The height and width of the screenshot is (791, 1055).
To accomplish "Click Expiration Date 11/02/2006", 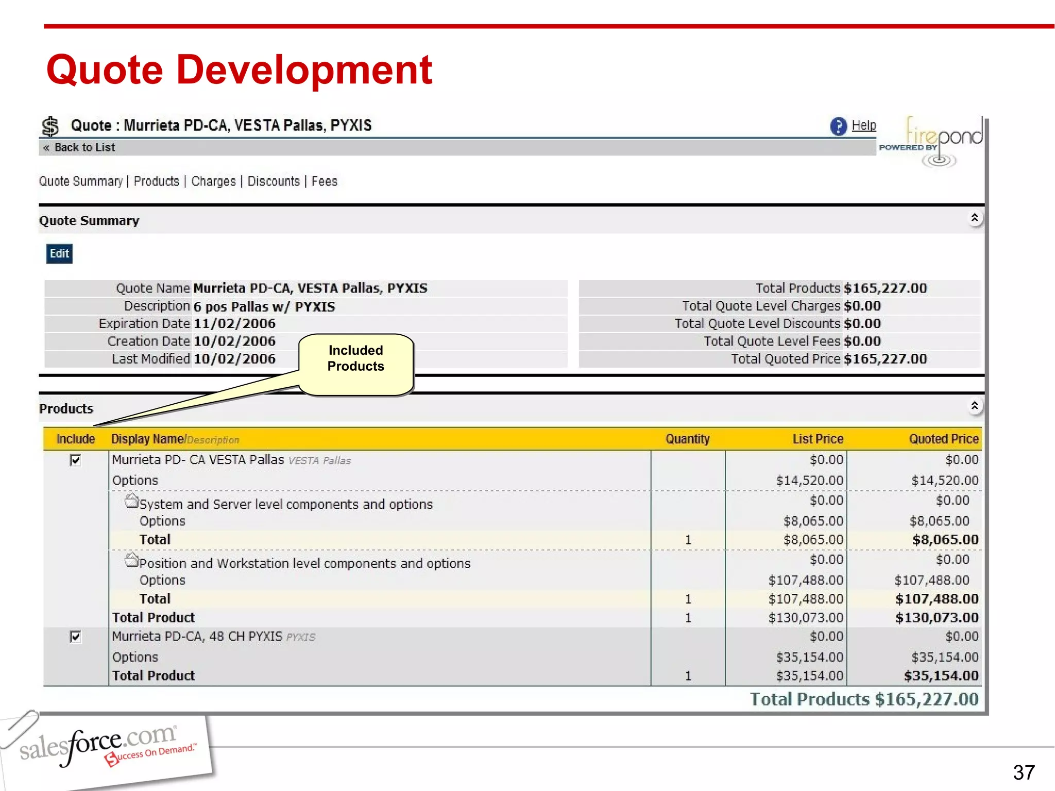I will tap(234, 324).
